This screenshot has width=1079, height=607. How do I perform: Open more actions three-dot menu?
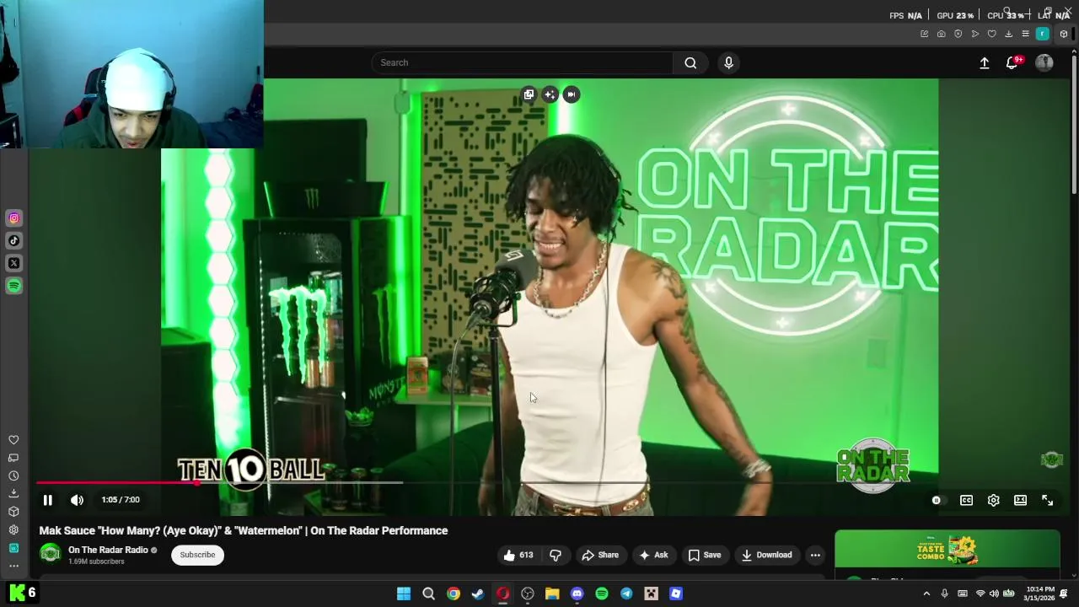point(815,555)
